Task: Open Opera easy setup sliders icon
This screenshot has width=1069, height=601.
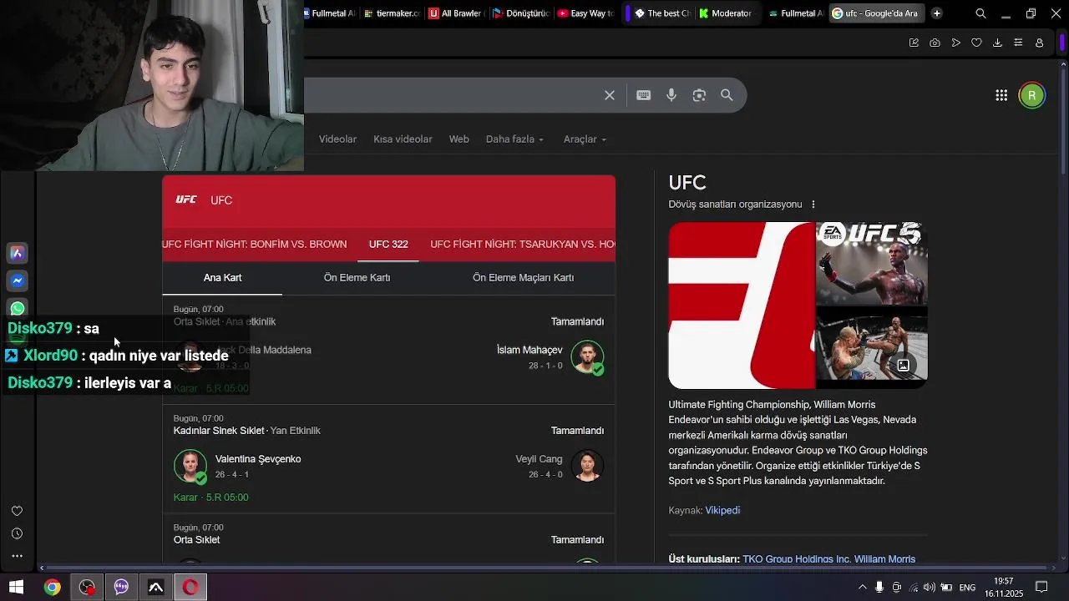Action: [x=1018, y=43]
